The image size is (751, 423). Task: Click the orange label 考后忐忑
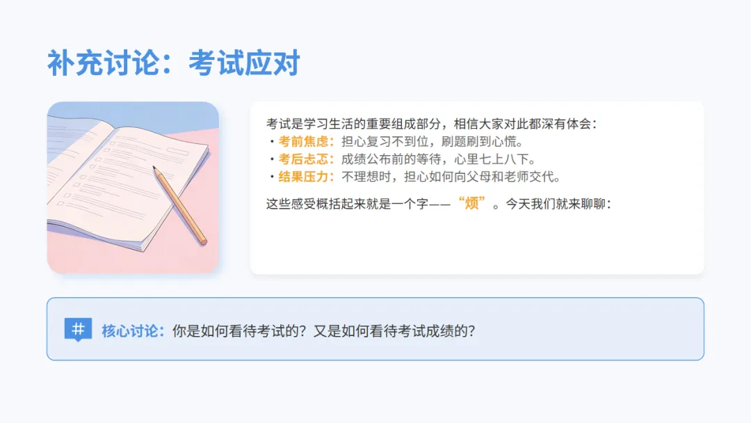click(x=303, y=159)
